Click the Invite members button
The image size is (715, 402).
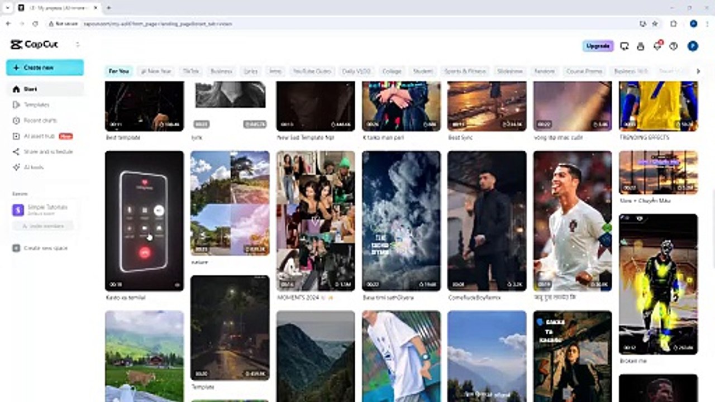pos(43,226)
